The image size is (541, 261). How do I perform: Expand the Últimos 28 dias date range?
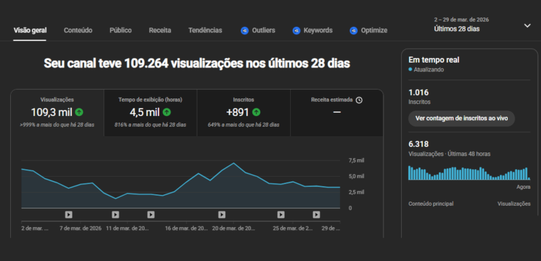coord(482,25)
